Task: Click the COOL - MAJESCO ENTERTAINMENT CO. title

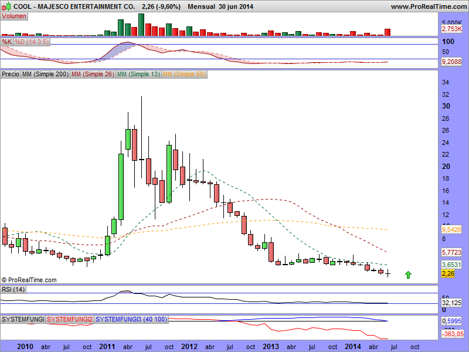Action: pyautogui.click(x=74, y=6)
